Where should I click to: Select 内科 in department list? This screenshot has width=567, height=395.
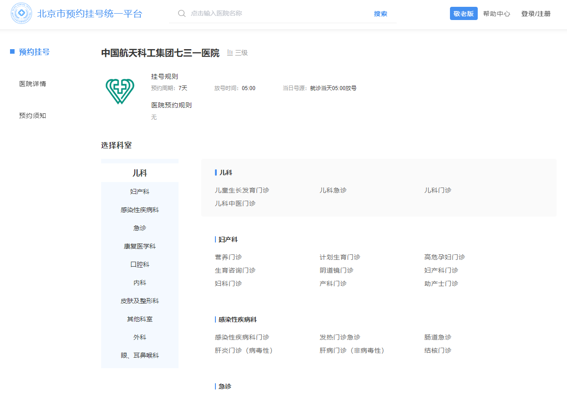pos(140,283)
